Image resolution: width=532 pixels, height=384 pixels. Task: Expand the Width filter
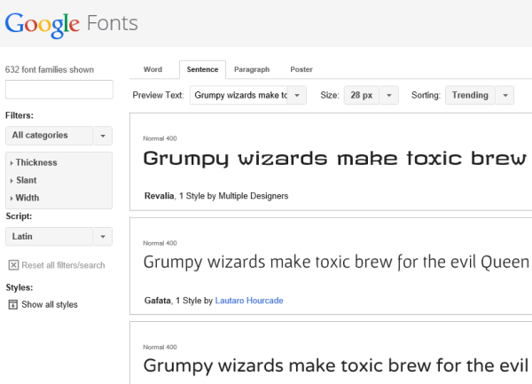coord(25,198)
